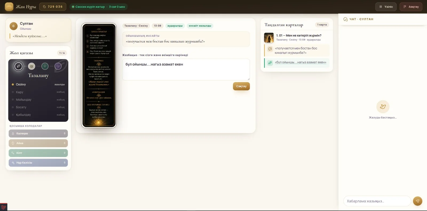The height and width of the screenshot is (211, 427).
Task: Open the Айна additional deck
Action: click(38, 143)
